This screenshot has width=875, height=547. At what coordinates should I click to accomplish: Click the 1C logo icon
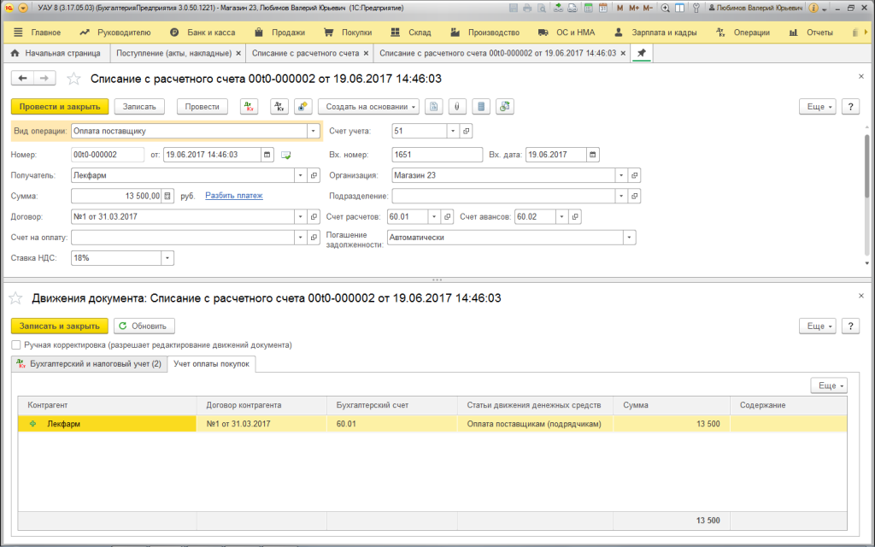click(x=9, y=9)
